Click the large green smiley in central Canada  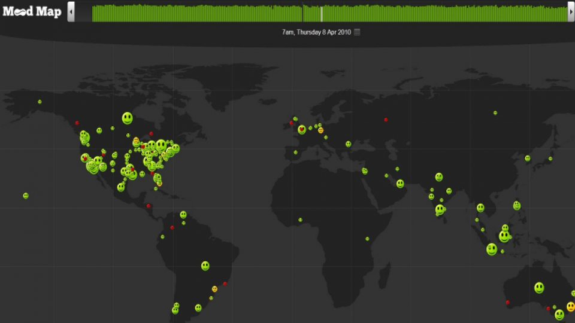pyautogui.click(x=127, y=118)
